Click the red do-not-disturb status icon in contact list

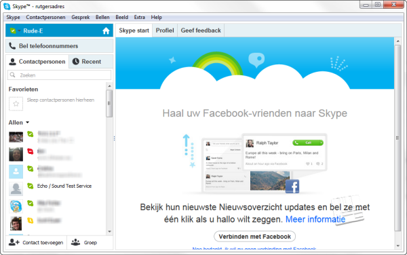31,151
